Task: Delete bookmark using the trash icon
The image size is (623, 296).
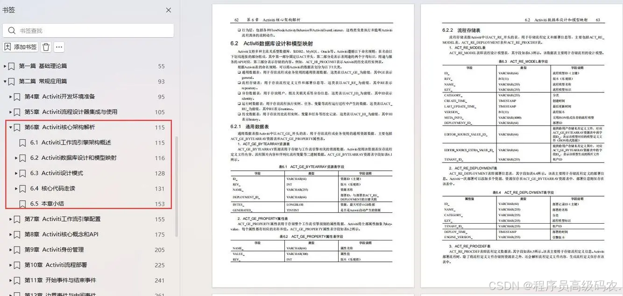Action: [46, 47]
